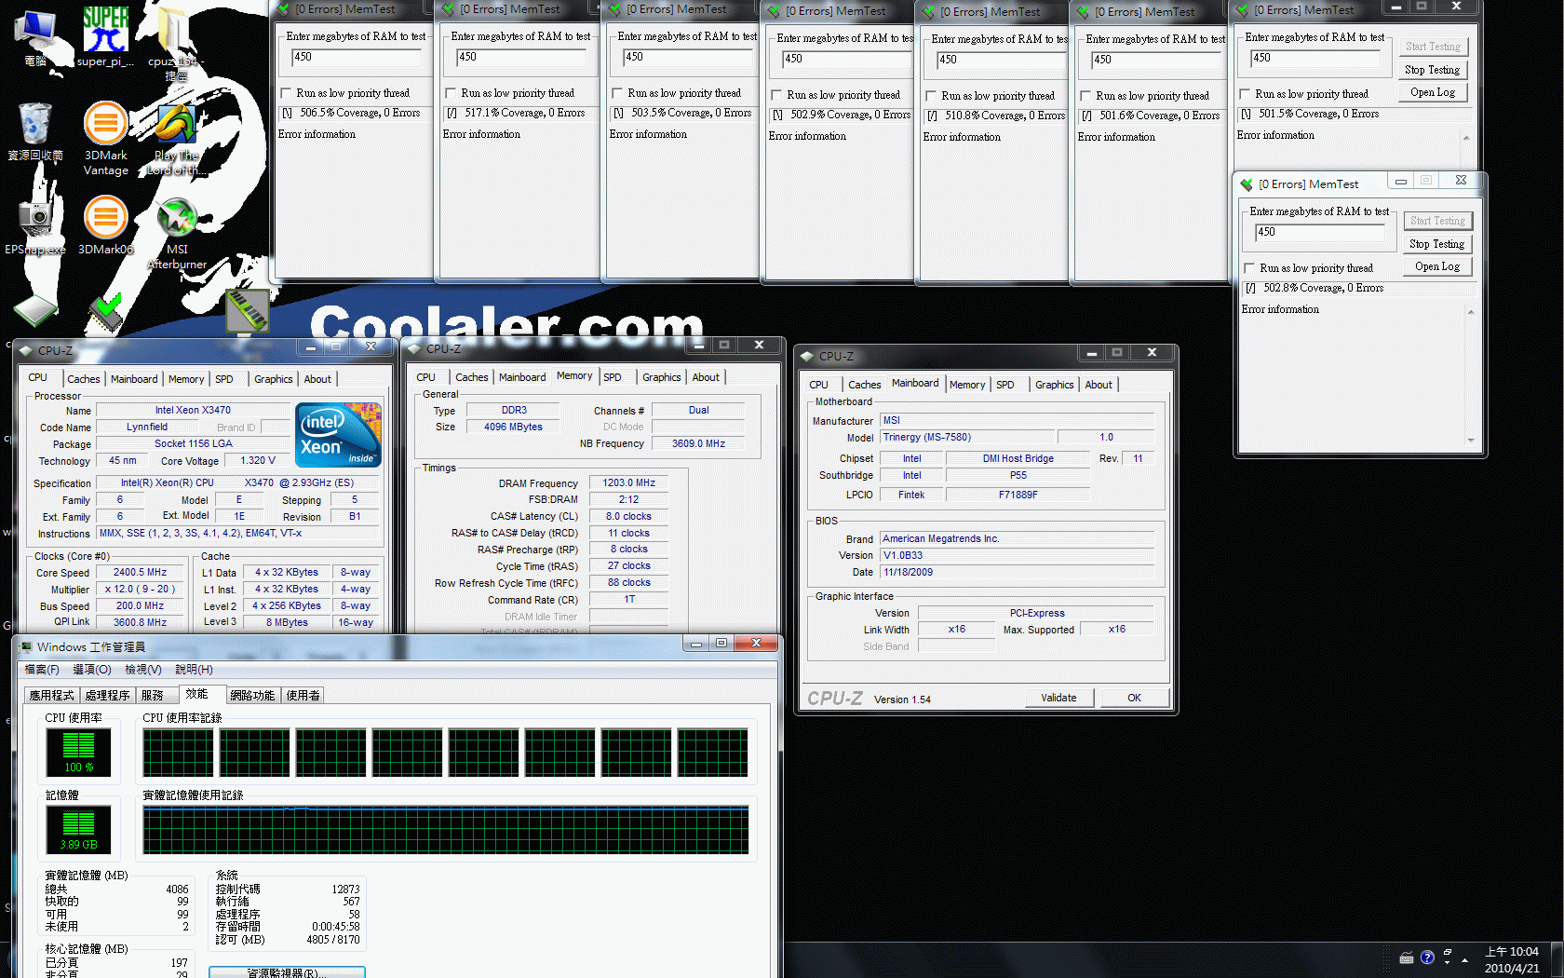Screen dimensions: 1564x978
Task: Open the 選項(O) menu in Task Manager
Action: click(92, 670)
